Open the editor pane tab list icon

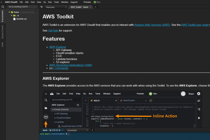pyautogui.click(x=41, y=7)
